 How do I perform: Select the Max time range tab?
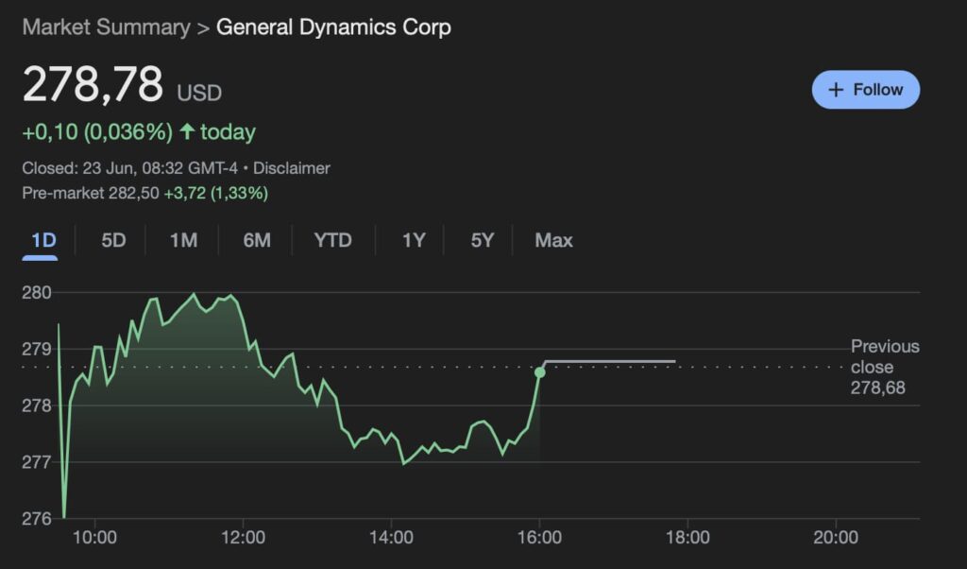(553, 240)
